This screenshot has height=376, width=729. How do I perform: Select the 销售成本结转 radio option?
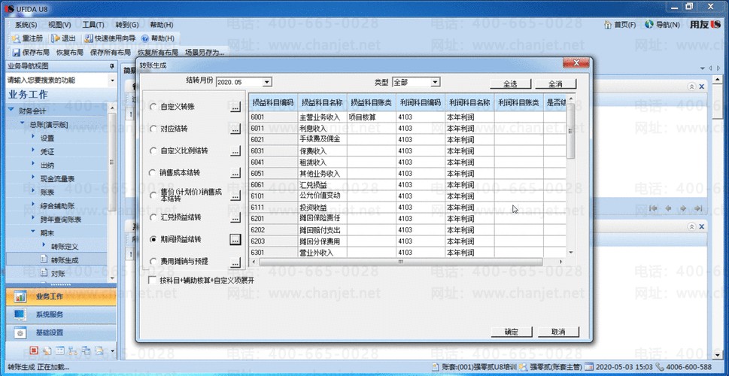pyautogui.click(x=153, y=173)
